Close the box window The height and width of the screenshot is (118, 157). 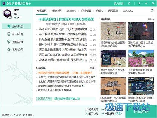pos(153,3)
